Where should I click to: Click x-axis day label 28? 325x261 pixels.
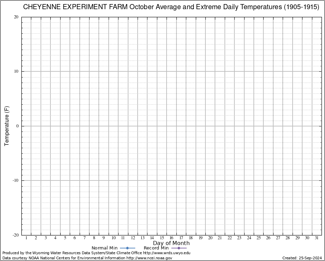288,238
